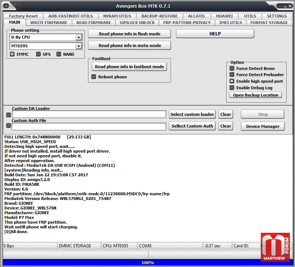Select the NAND storage option
This screenshot has height=267, width=295.
coord(59,54)
